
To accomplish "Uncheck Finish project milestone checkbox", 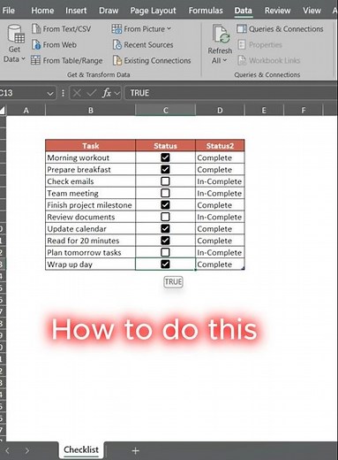I will (x=165, y=205).
